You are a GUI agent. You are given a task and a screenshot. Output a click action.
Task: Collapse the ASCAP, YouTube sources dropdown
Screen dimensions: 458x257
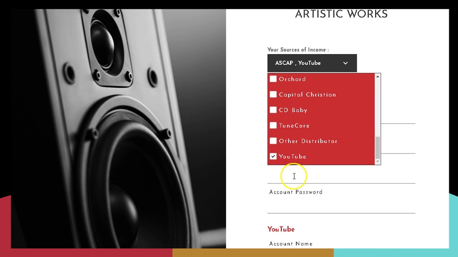tap(312, 63)
